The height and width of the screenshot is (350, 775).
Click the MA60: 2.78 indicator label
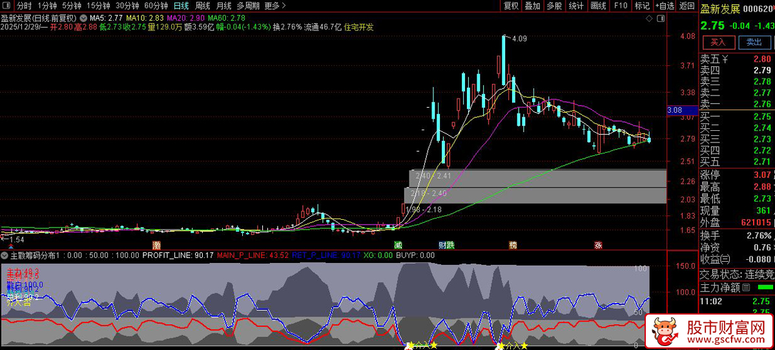click(x=226, y=18)
